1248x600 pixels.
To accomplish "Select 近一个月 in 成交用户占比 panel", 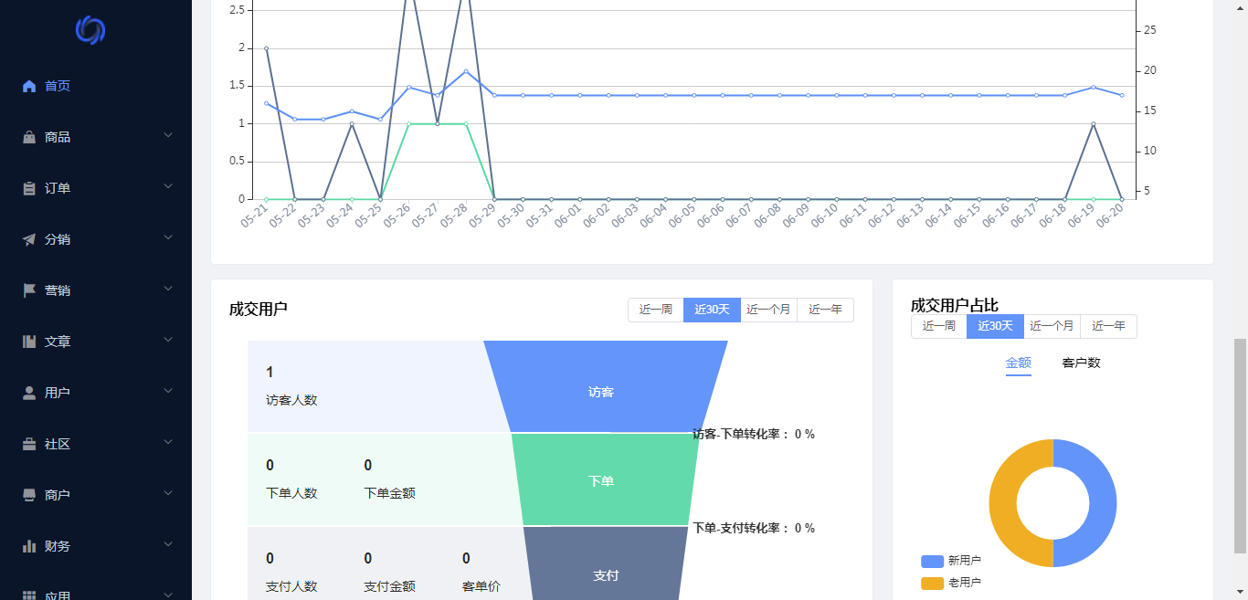I will coord(1052,326).
